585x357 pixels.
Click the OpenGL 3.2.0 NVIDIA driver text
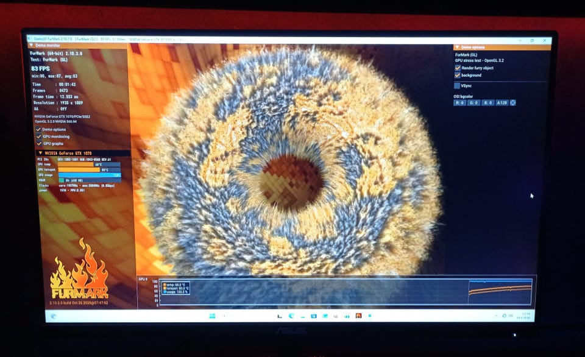tap(56, 122)
